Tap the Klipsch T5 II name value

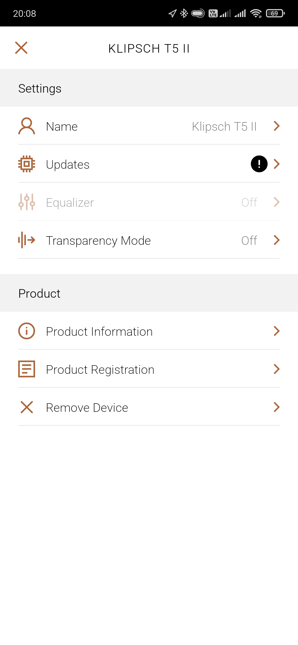coord(224,127)
